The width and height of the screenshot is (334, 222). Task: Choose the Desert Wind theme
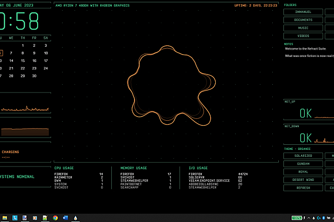[x=303, y=180]
